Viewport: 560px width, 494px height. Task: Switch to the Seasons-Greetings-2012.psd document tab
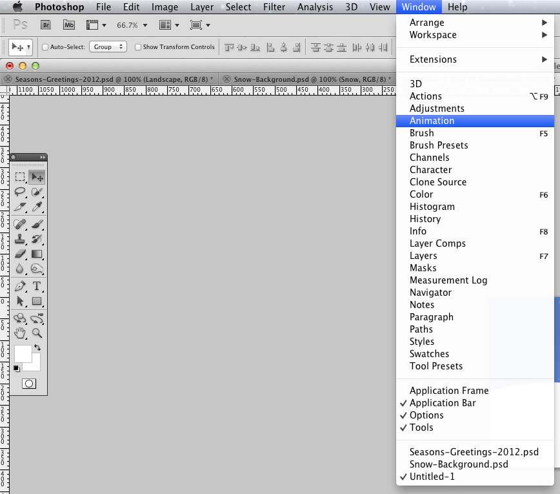pyautogui.click(x=114, y=79)
